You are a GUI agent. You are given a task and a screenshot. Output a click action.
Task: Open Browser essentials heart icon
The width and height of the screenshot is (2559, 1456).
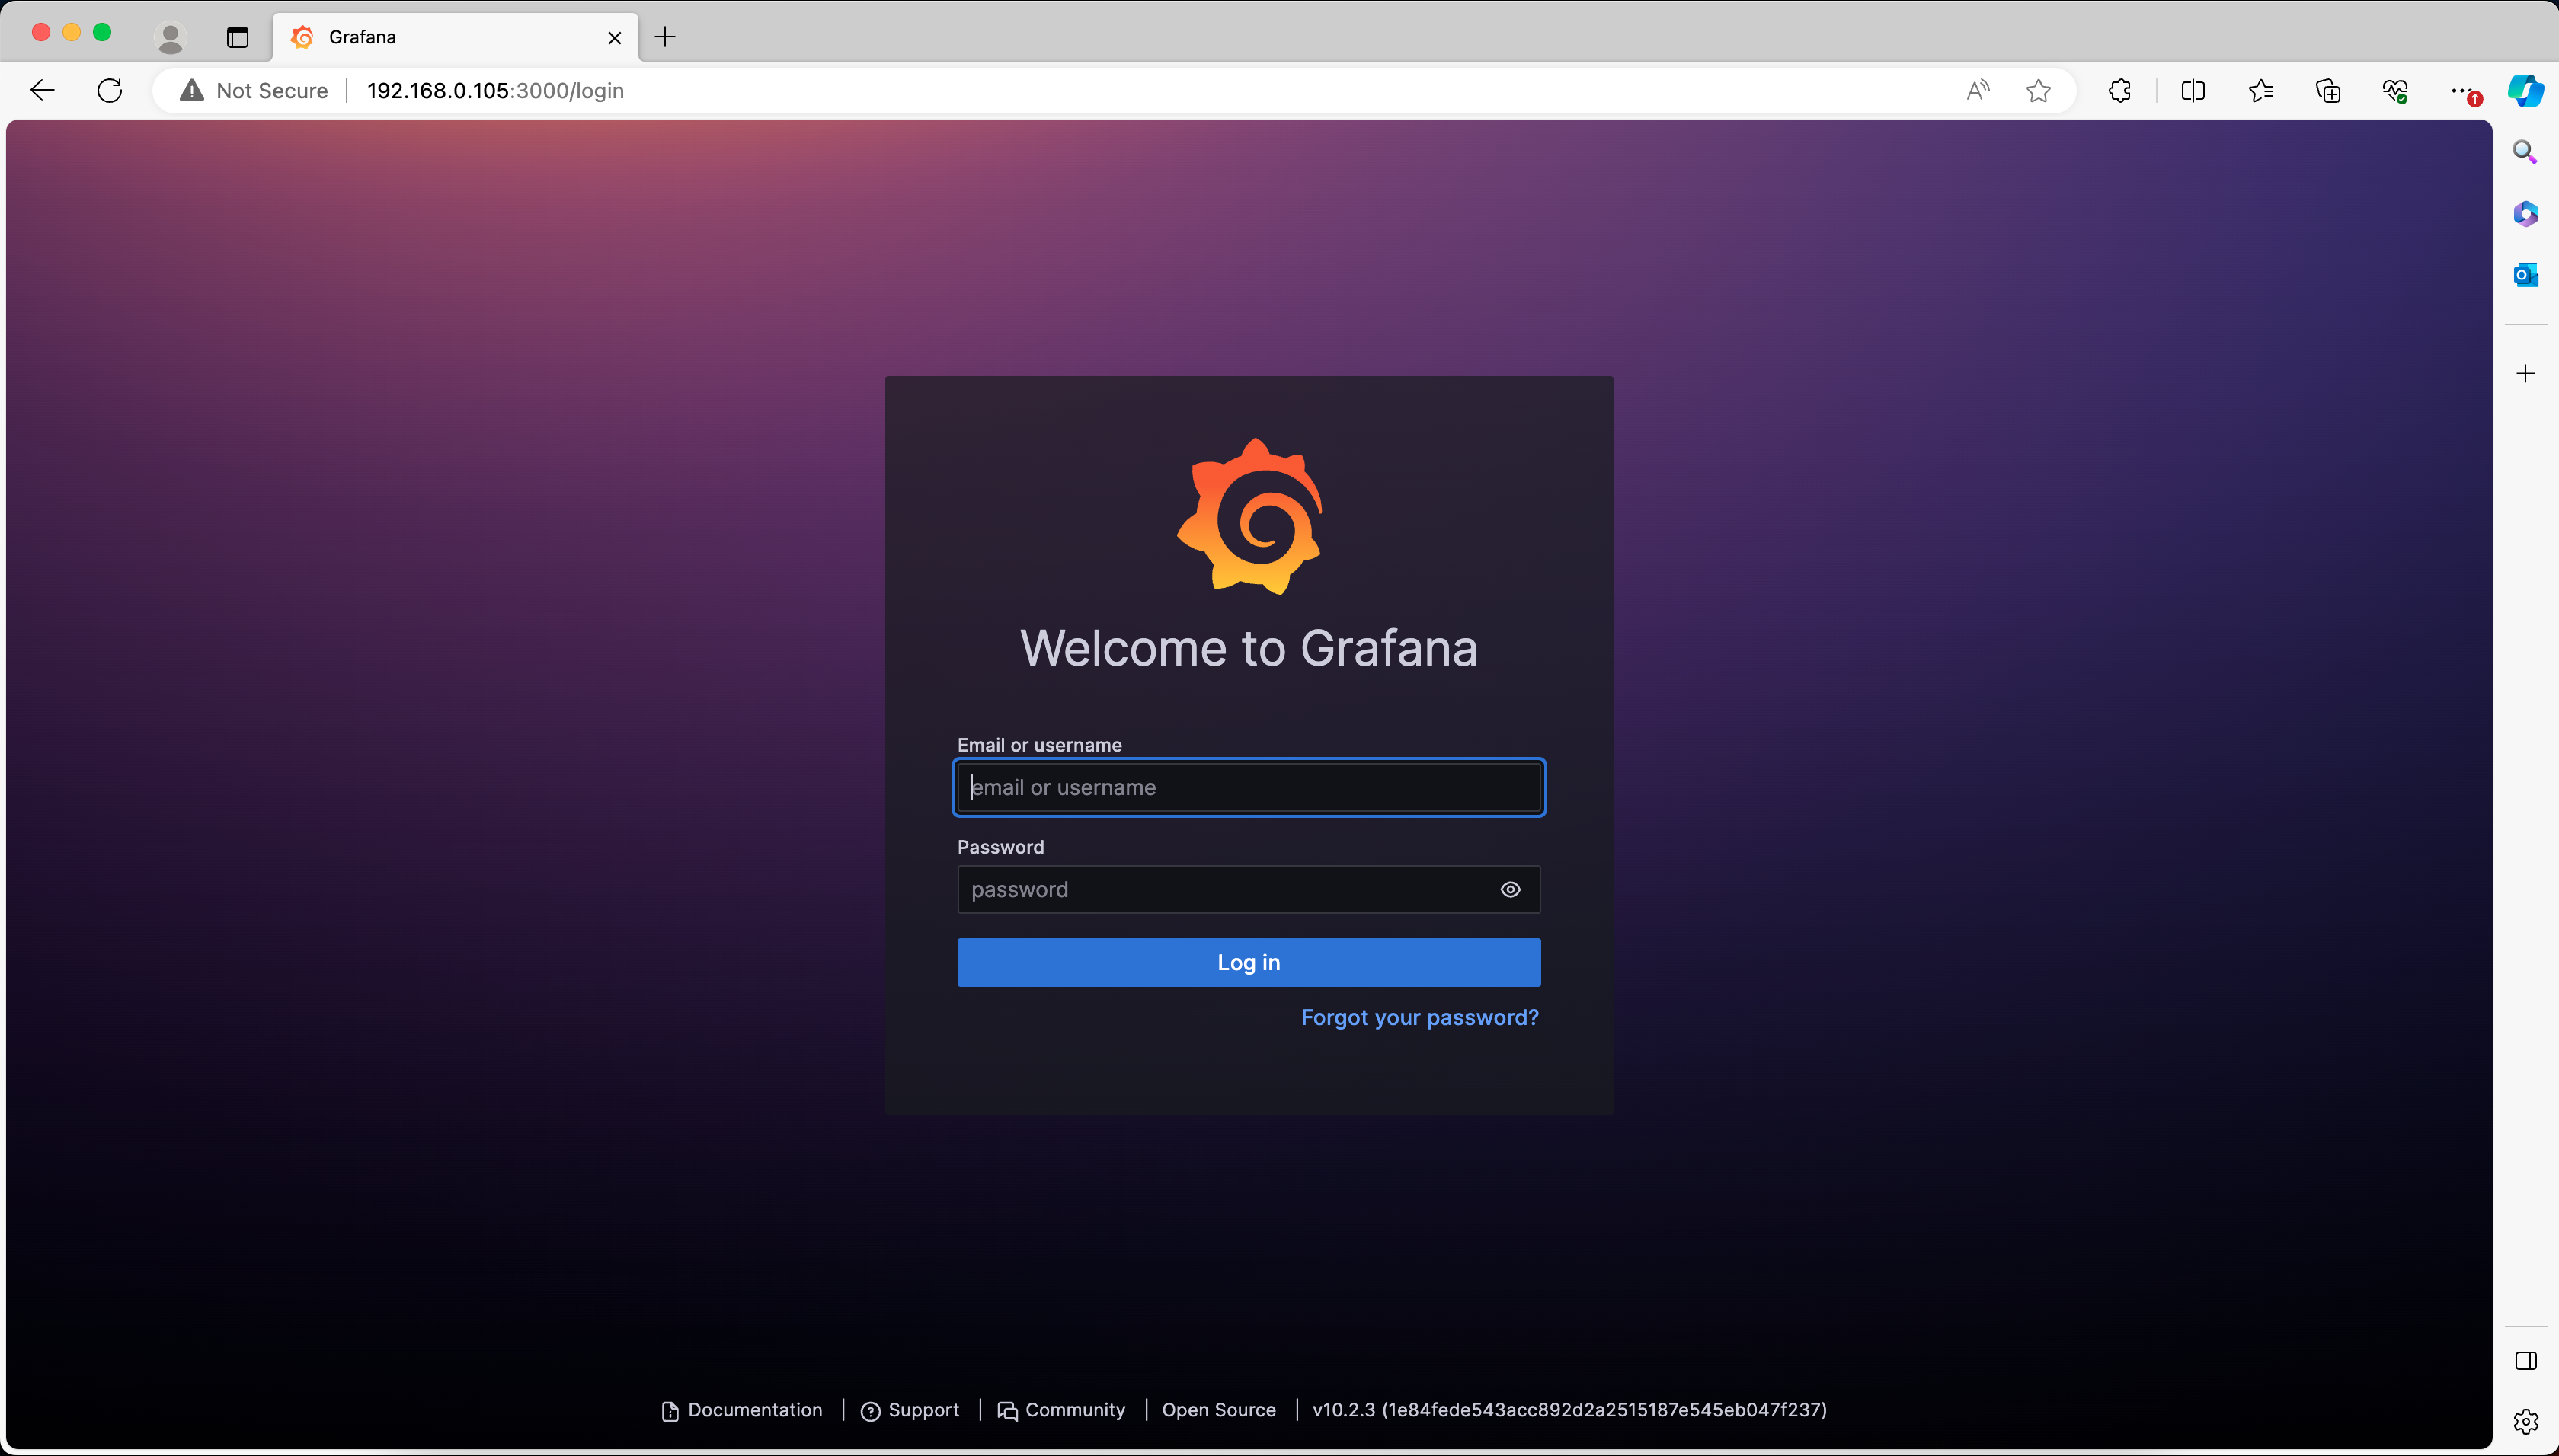pos(2395,90)
